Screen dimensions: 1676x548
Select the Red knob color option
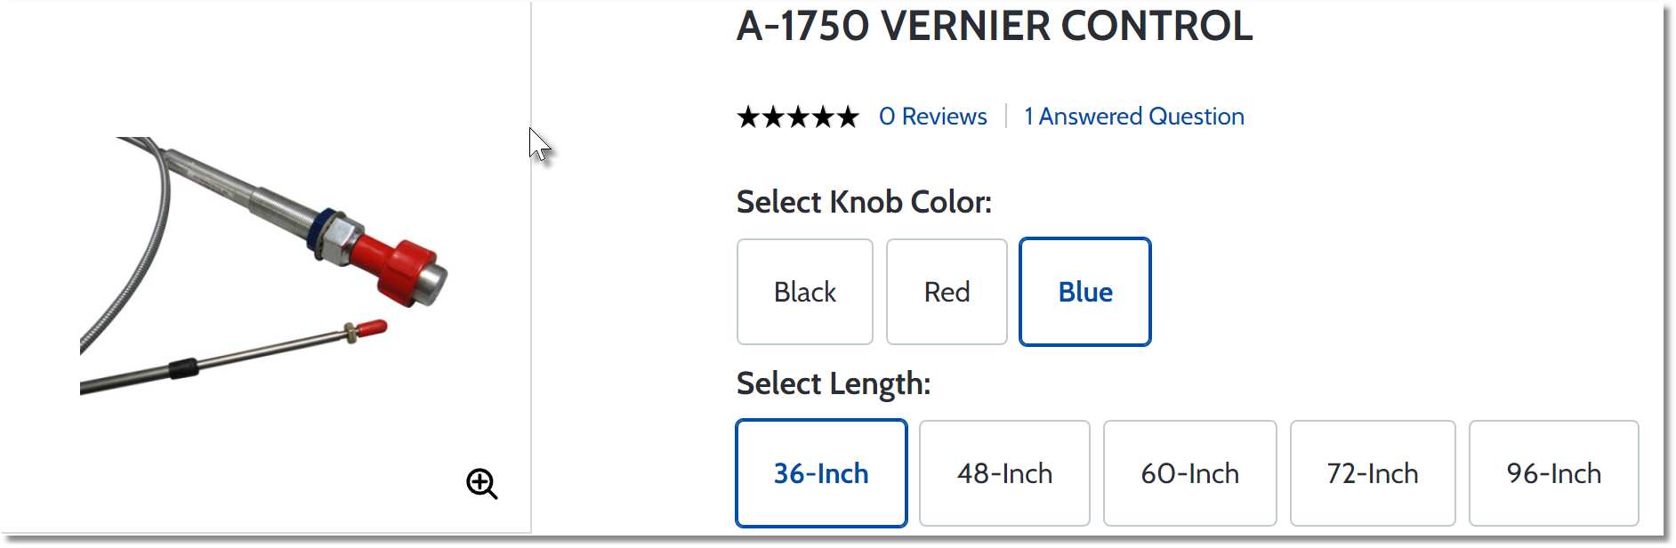coord(947,292)
